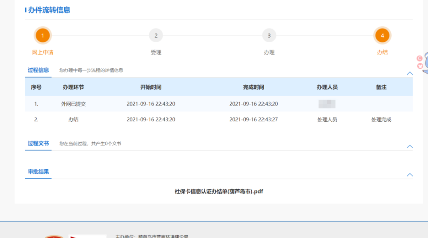The width and height of the screenshot is (428, 238).
Task: Click step 3 办理 circle
Action: click(269, 35)
